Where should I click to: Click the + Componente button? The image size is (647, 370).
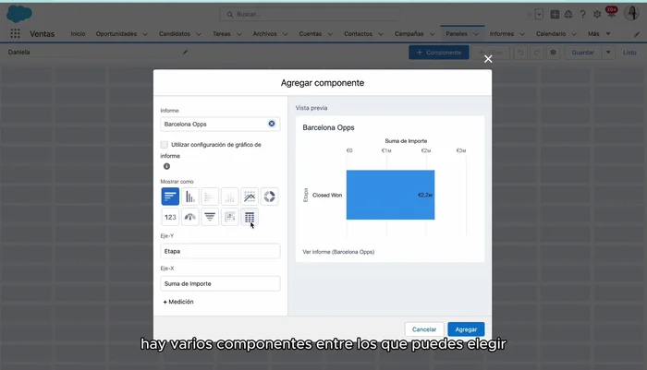[439, 53]
